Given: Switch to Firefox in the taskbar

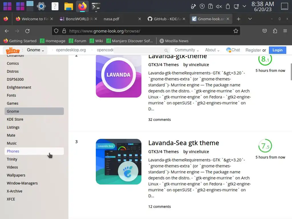Looking at the screenshot, I should tap(82, 6).
